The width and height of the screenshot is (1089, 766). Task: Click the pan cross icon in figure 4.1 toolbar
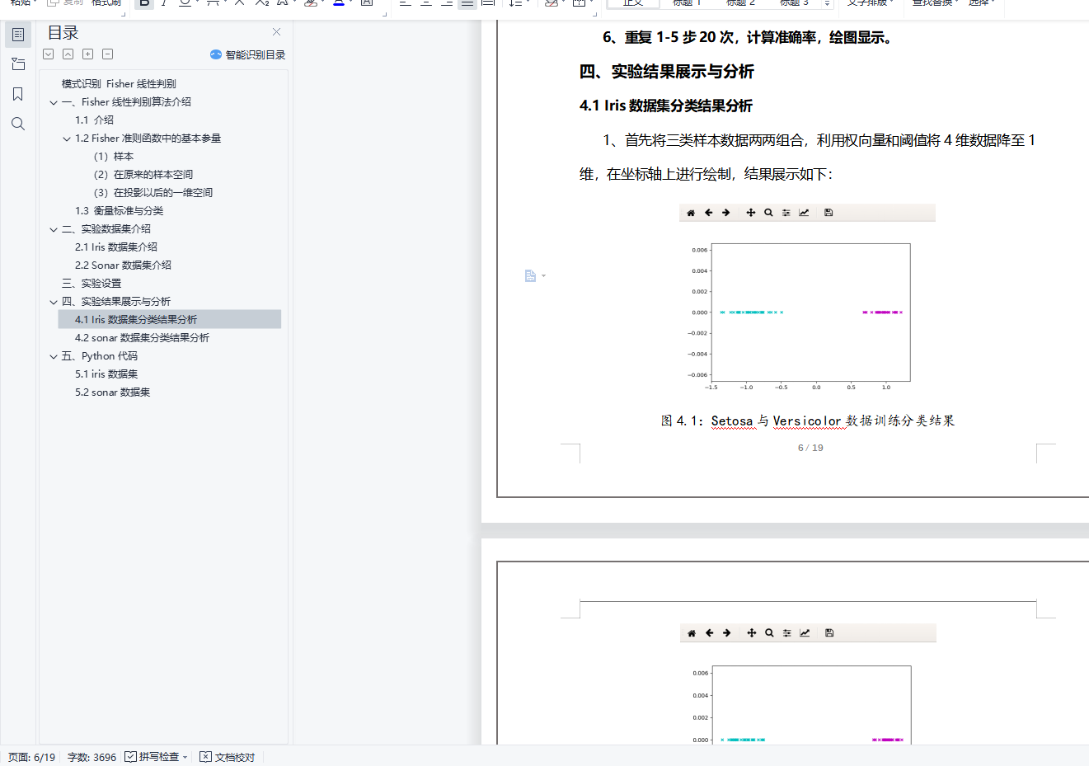751,213
